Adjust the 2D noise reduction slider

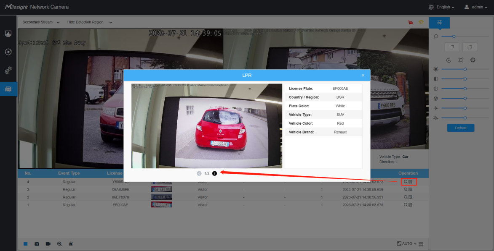(465, 108)
